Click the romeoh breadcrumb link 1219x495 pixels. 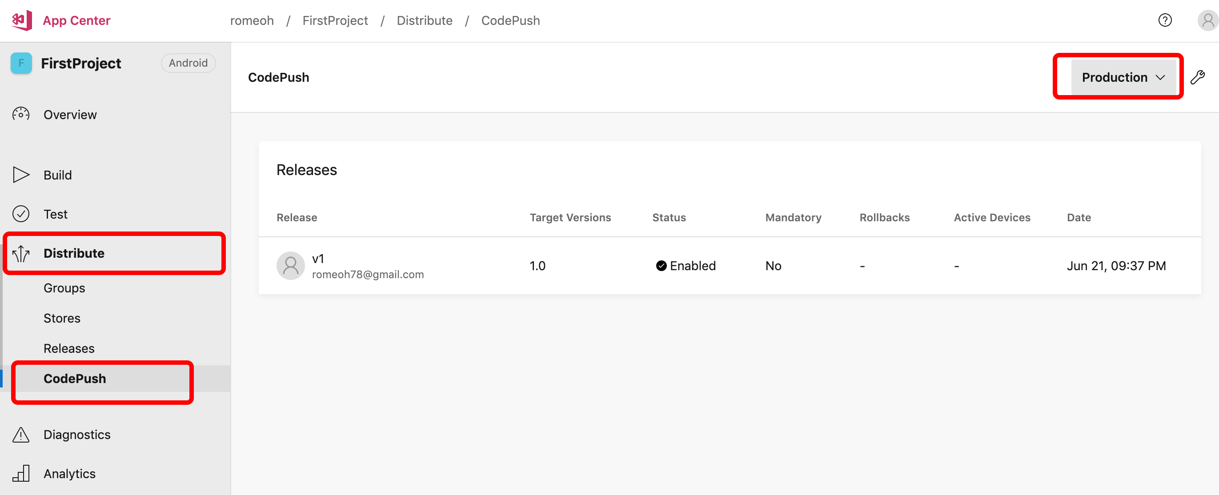click(x=252, y=21)
